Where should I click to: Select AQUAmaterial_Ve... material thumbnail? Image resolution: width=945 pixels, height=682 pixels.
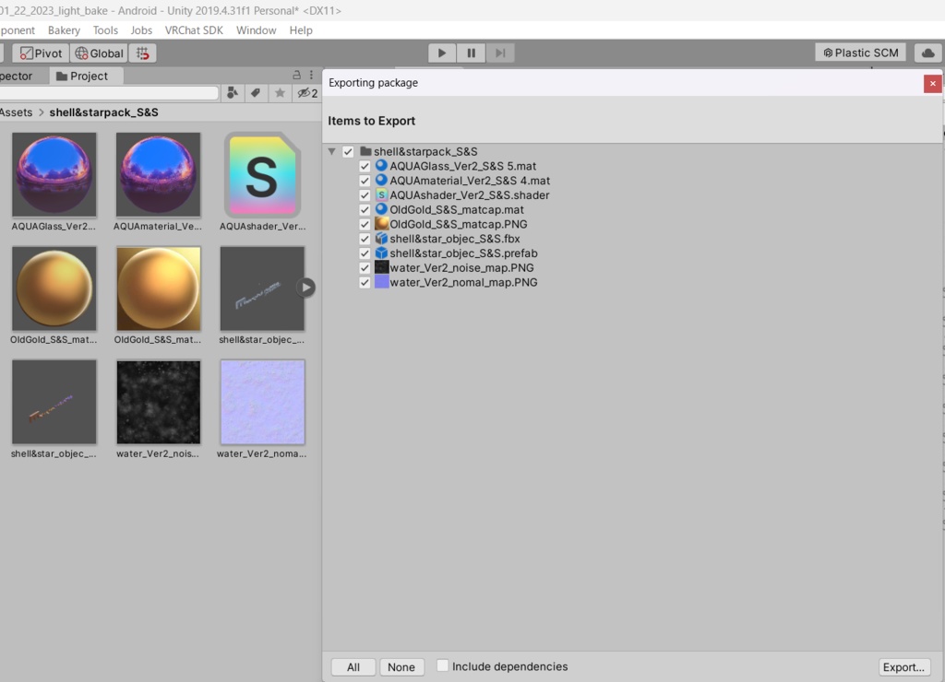point(158,174)
